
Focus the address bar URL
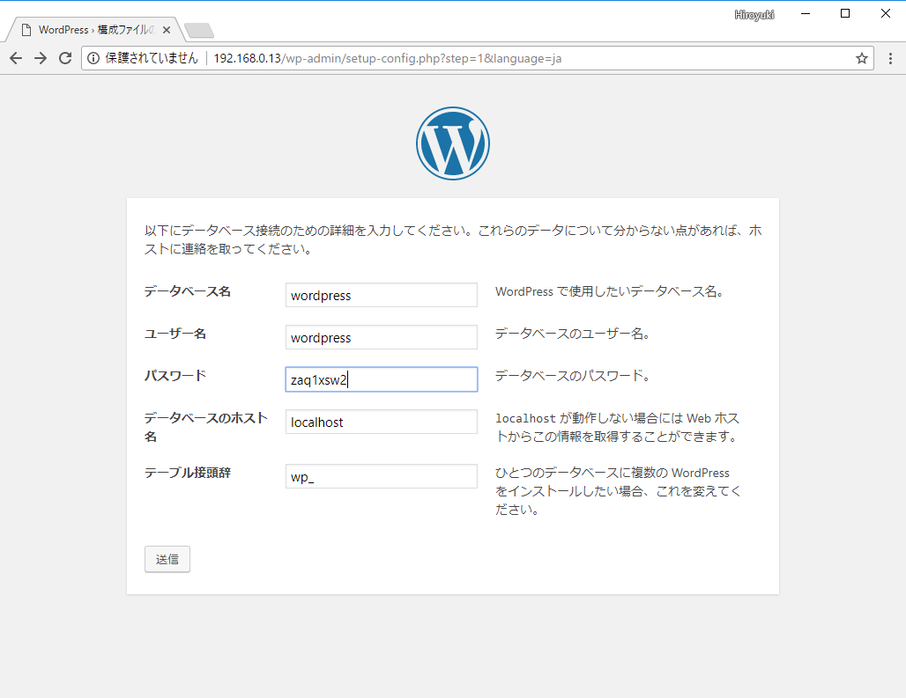(387, 58)
